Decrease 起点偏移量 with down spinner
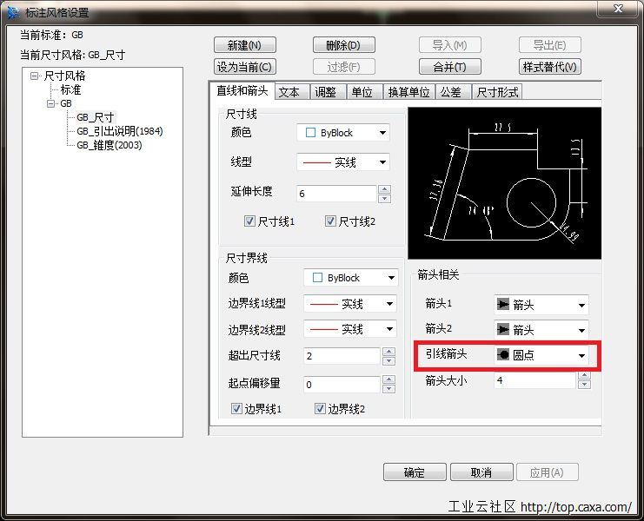 point(388,389)
